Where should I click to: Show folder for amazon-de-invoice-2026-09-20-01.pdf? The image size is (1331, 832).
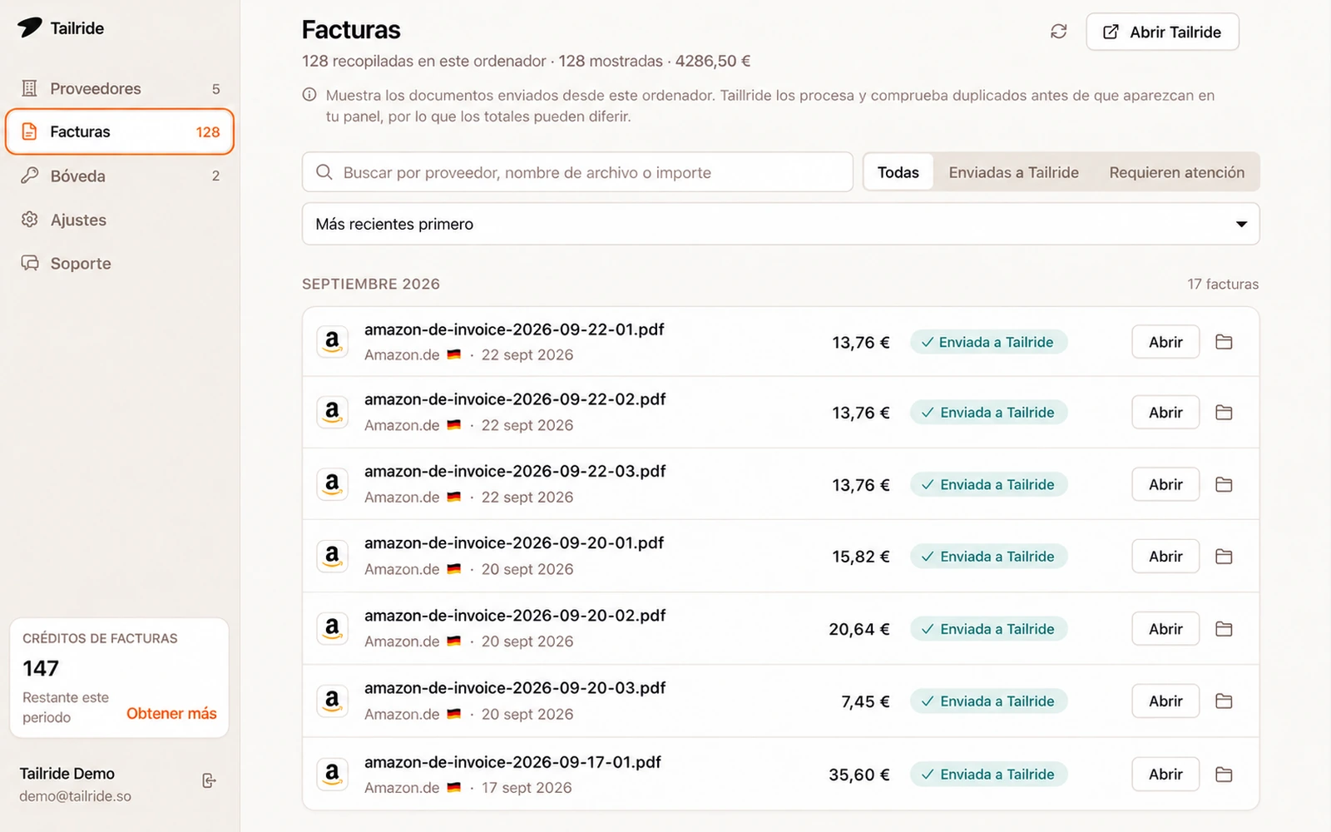(1224, 557)
